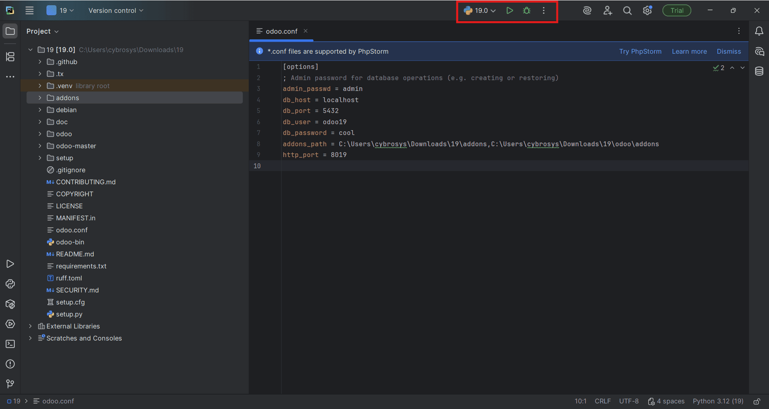Select the debian folder

66,110
